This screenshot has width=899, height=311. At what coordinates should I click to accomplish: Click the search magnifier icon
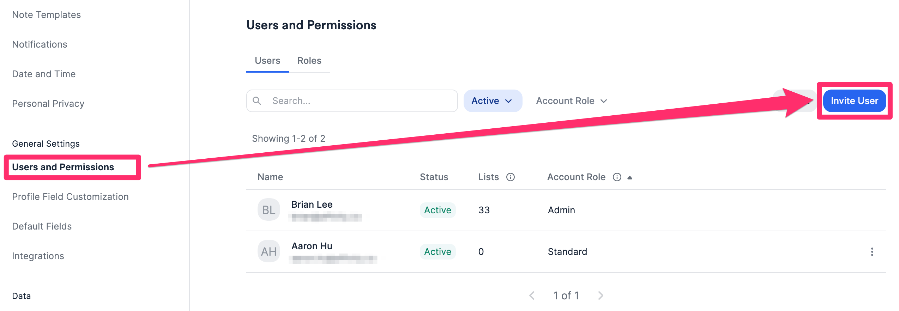click(x=257, y=101)
